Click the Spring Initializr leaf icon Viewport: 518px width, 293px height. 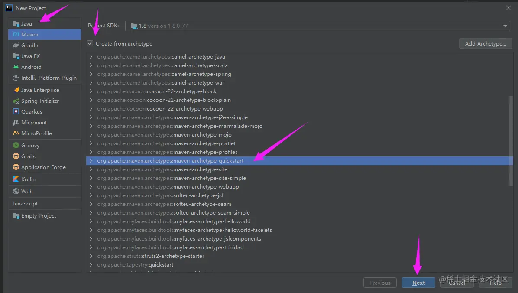tap(16, 101)
